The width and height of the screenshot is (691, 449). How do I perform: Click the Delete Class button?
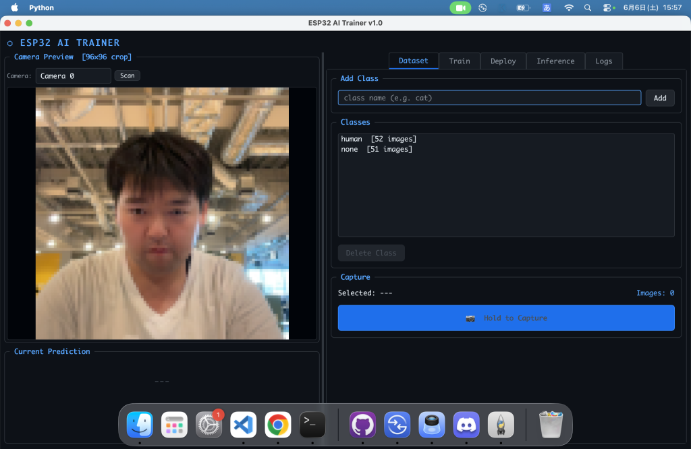click(371, 253)
